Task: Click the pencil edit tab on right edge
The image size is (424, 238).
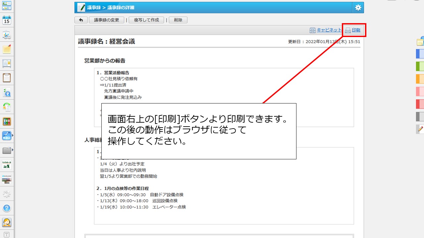Action: (x=420, y=129)
